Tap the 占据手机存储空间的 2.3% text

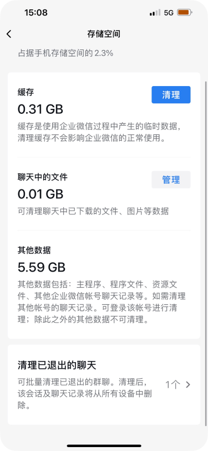click(x=66, y=53)
